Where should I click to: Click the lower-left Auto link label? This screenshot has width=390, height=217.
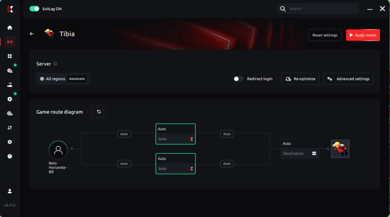coord(124,164)
